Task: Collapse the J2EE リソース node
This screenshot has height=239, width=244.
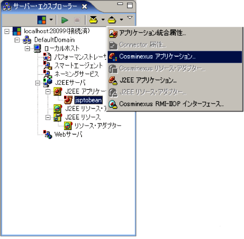Action: coord(48,117)
